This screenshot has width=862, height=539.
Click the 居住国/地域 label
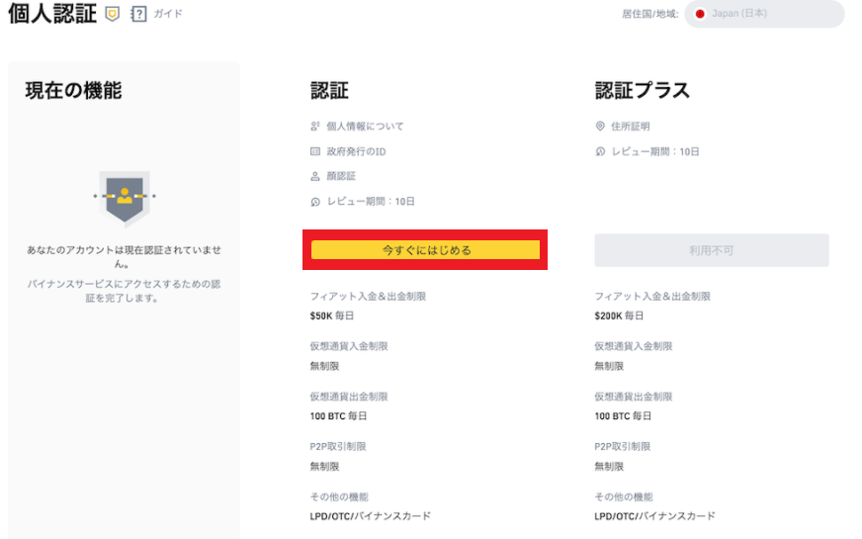[x=649, y=14]
